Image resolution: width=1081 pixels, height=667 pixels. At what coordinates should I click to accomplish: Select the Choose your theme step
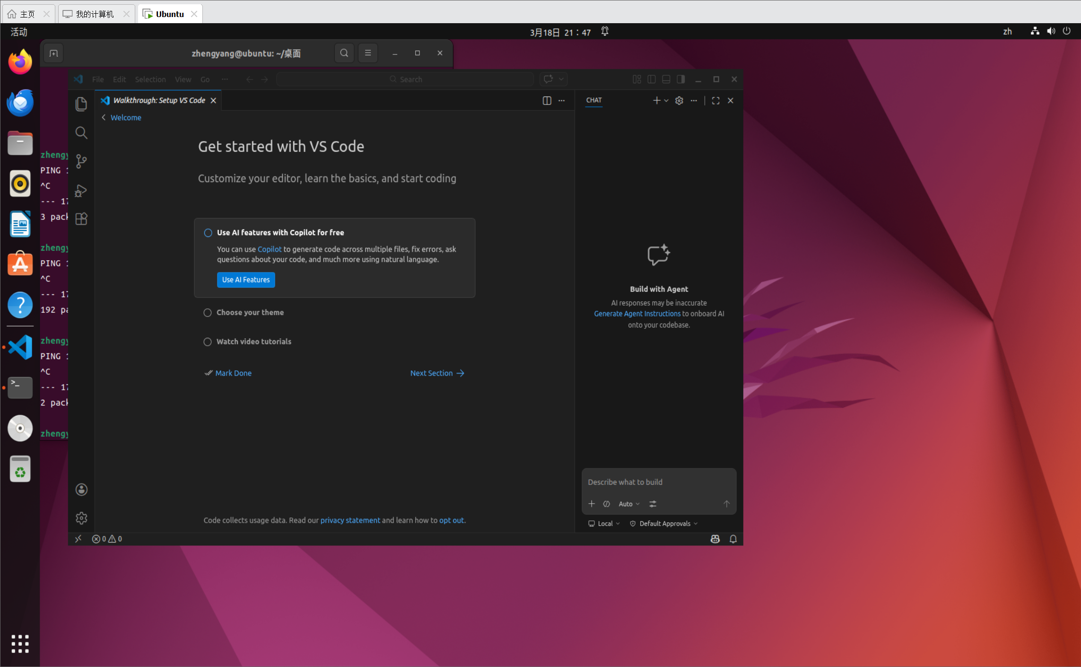pos(250,313)
